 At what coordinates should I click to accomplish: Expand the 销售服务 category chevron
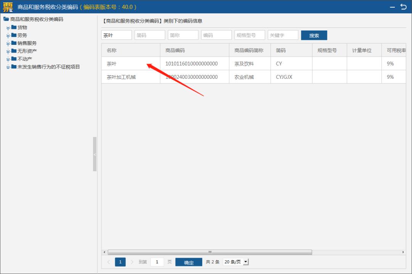(8, 43)
